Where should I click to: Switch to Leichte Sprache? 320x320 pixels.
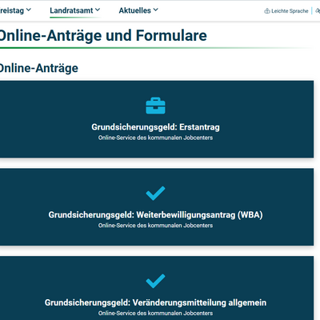point(286,11)
